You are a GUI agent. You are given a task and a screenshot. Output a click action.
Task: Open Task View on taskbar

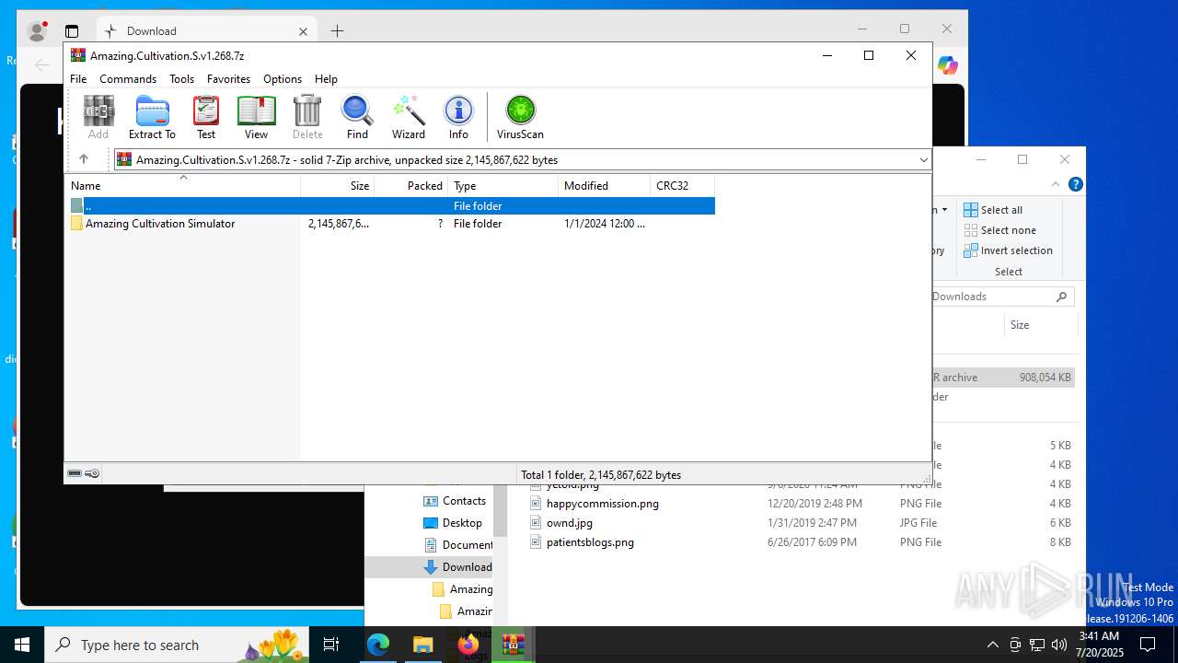pos(331,645)
